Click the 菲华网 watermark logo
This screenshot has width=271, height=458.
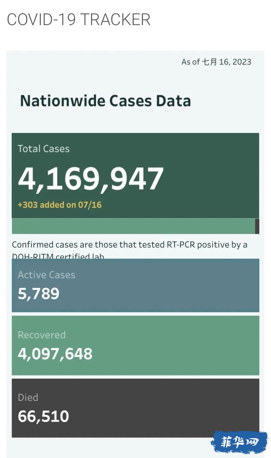click(x=239, y=442)
